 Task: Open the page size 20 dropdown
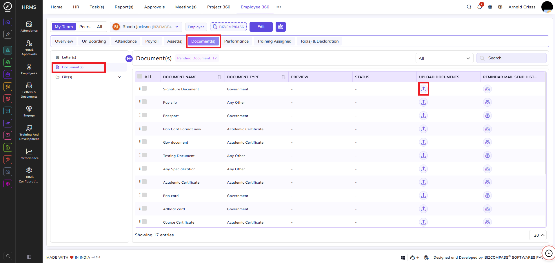(538, 235)
